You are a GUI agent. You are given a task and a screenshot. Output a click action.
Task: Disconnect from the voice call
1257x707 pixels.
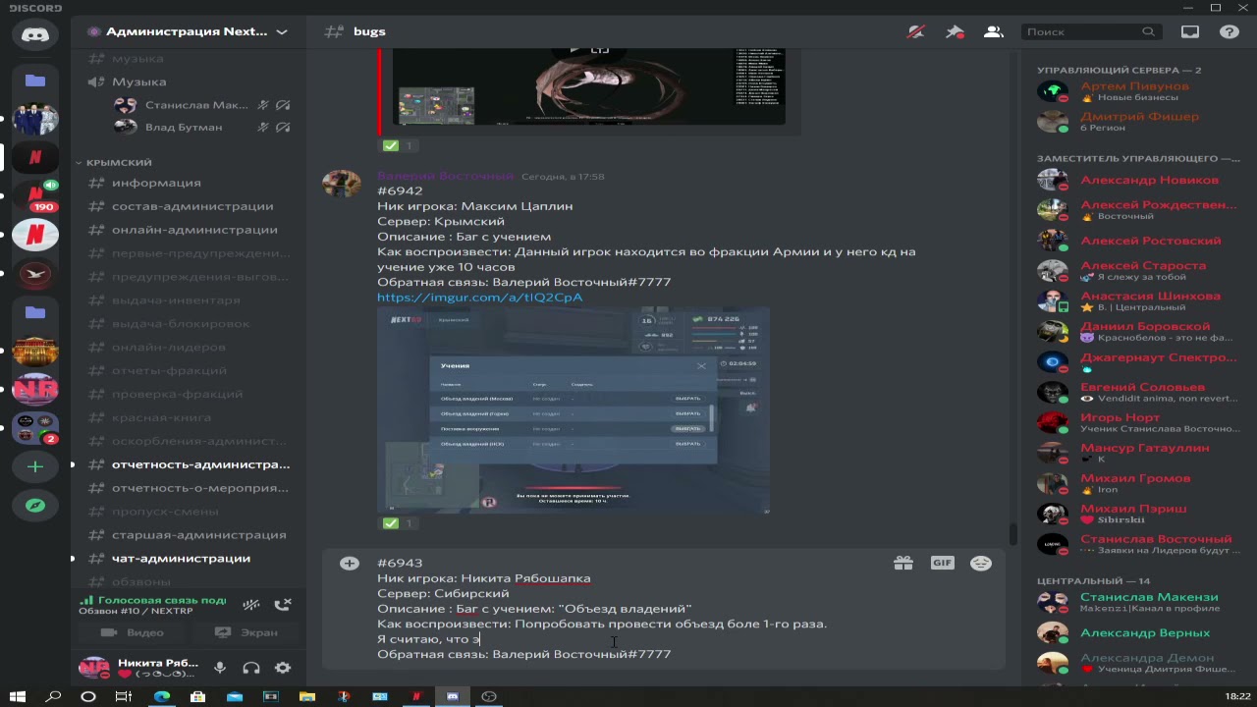(283, 605)
